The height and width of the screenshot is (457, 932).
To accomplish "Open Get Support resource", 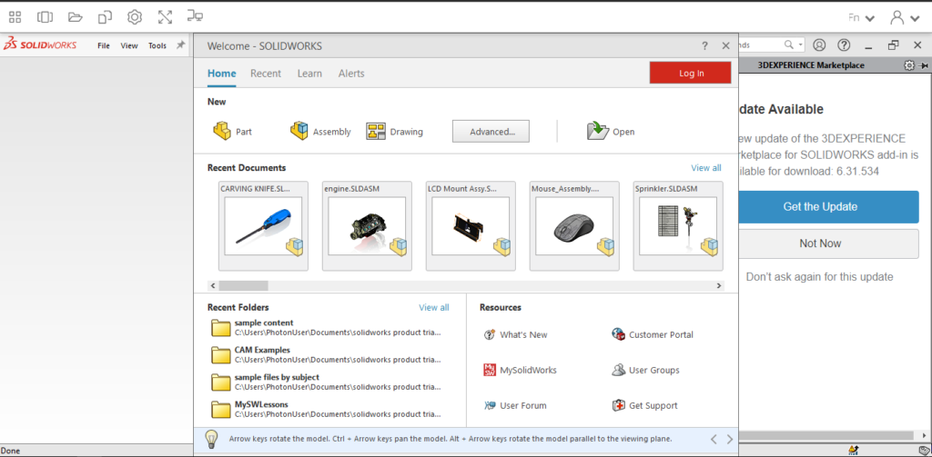I will click(x=645, y=405).
